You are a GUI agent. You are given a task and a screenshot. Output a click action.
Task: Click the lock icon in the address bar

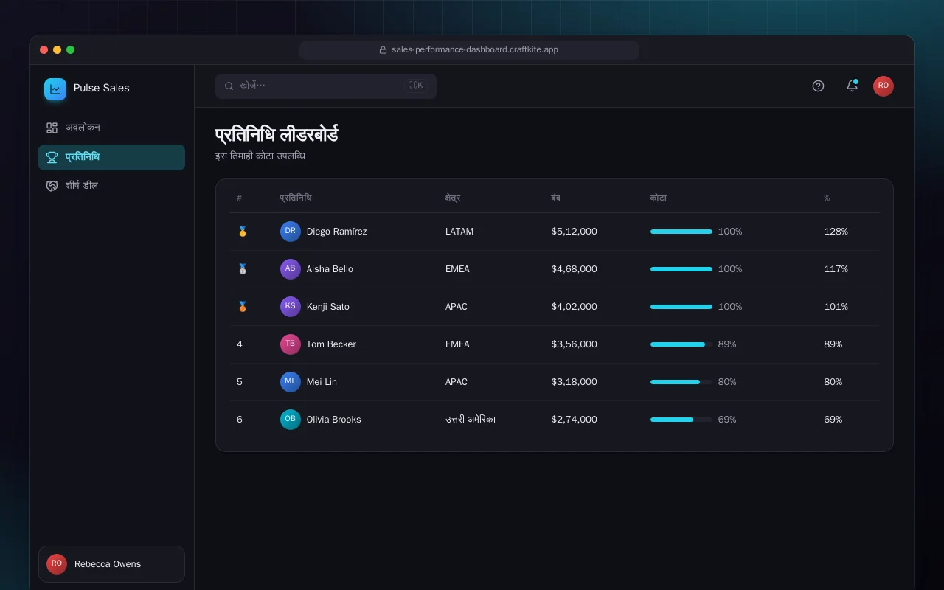pyautogui.click(x=383, y=50)
